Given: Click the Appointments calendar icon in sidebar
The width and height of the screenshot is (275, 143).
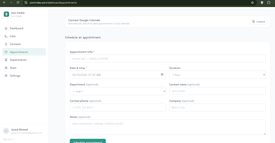Looking at the screenshot, I should click(6, 52).
